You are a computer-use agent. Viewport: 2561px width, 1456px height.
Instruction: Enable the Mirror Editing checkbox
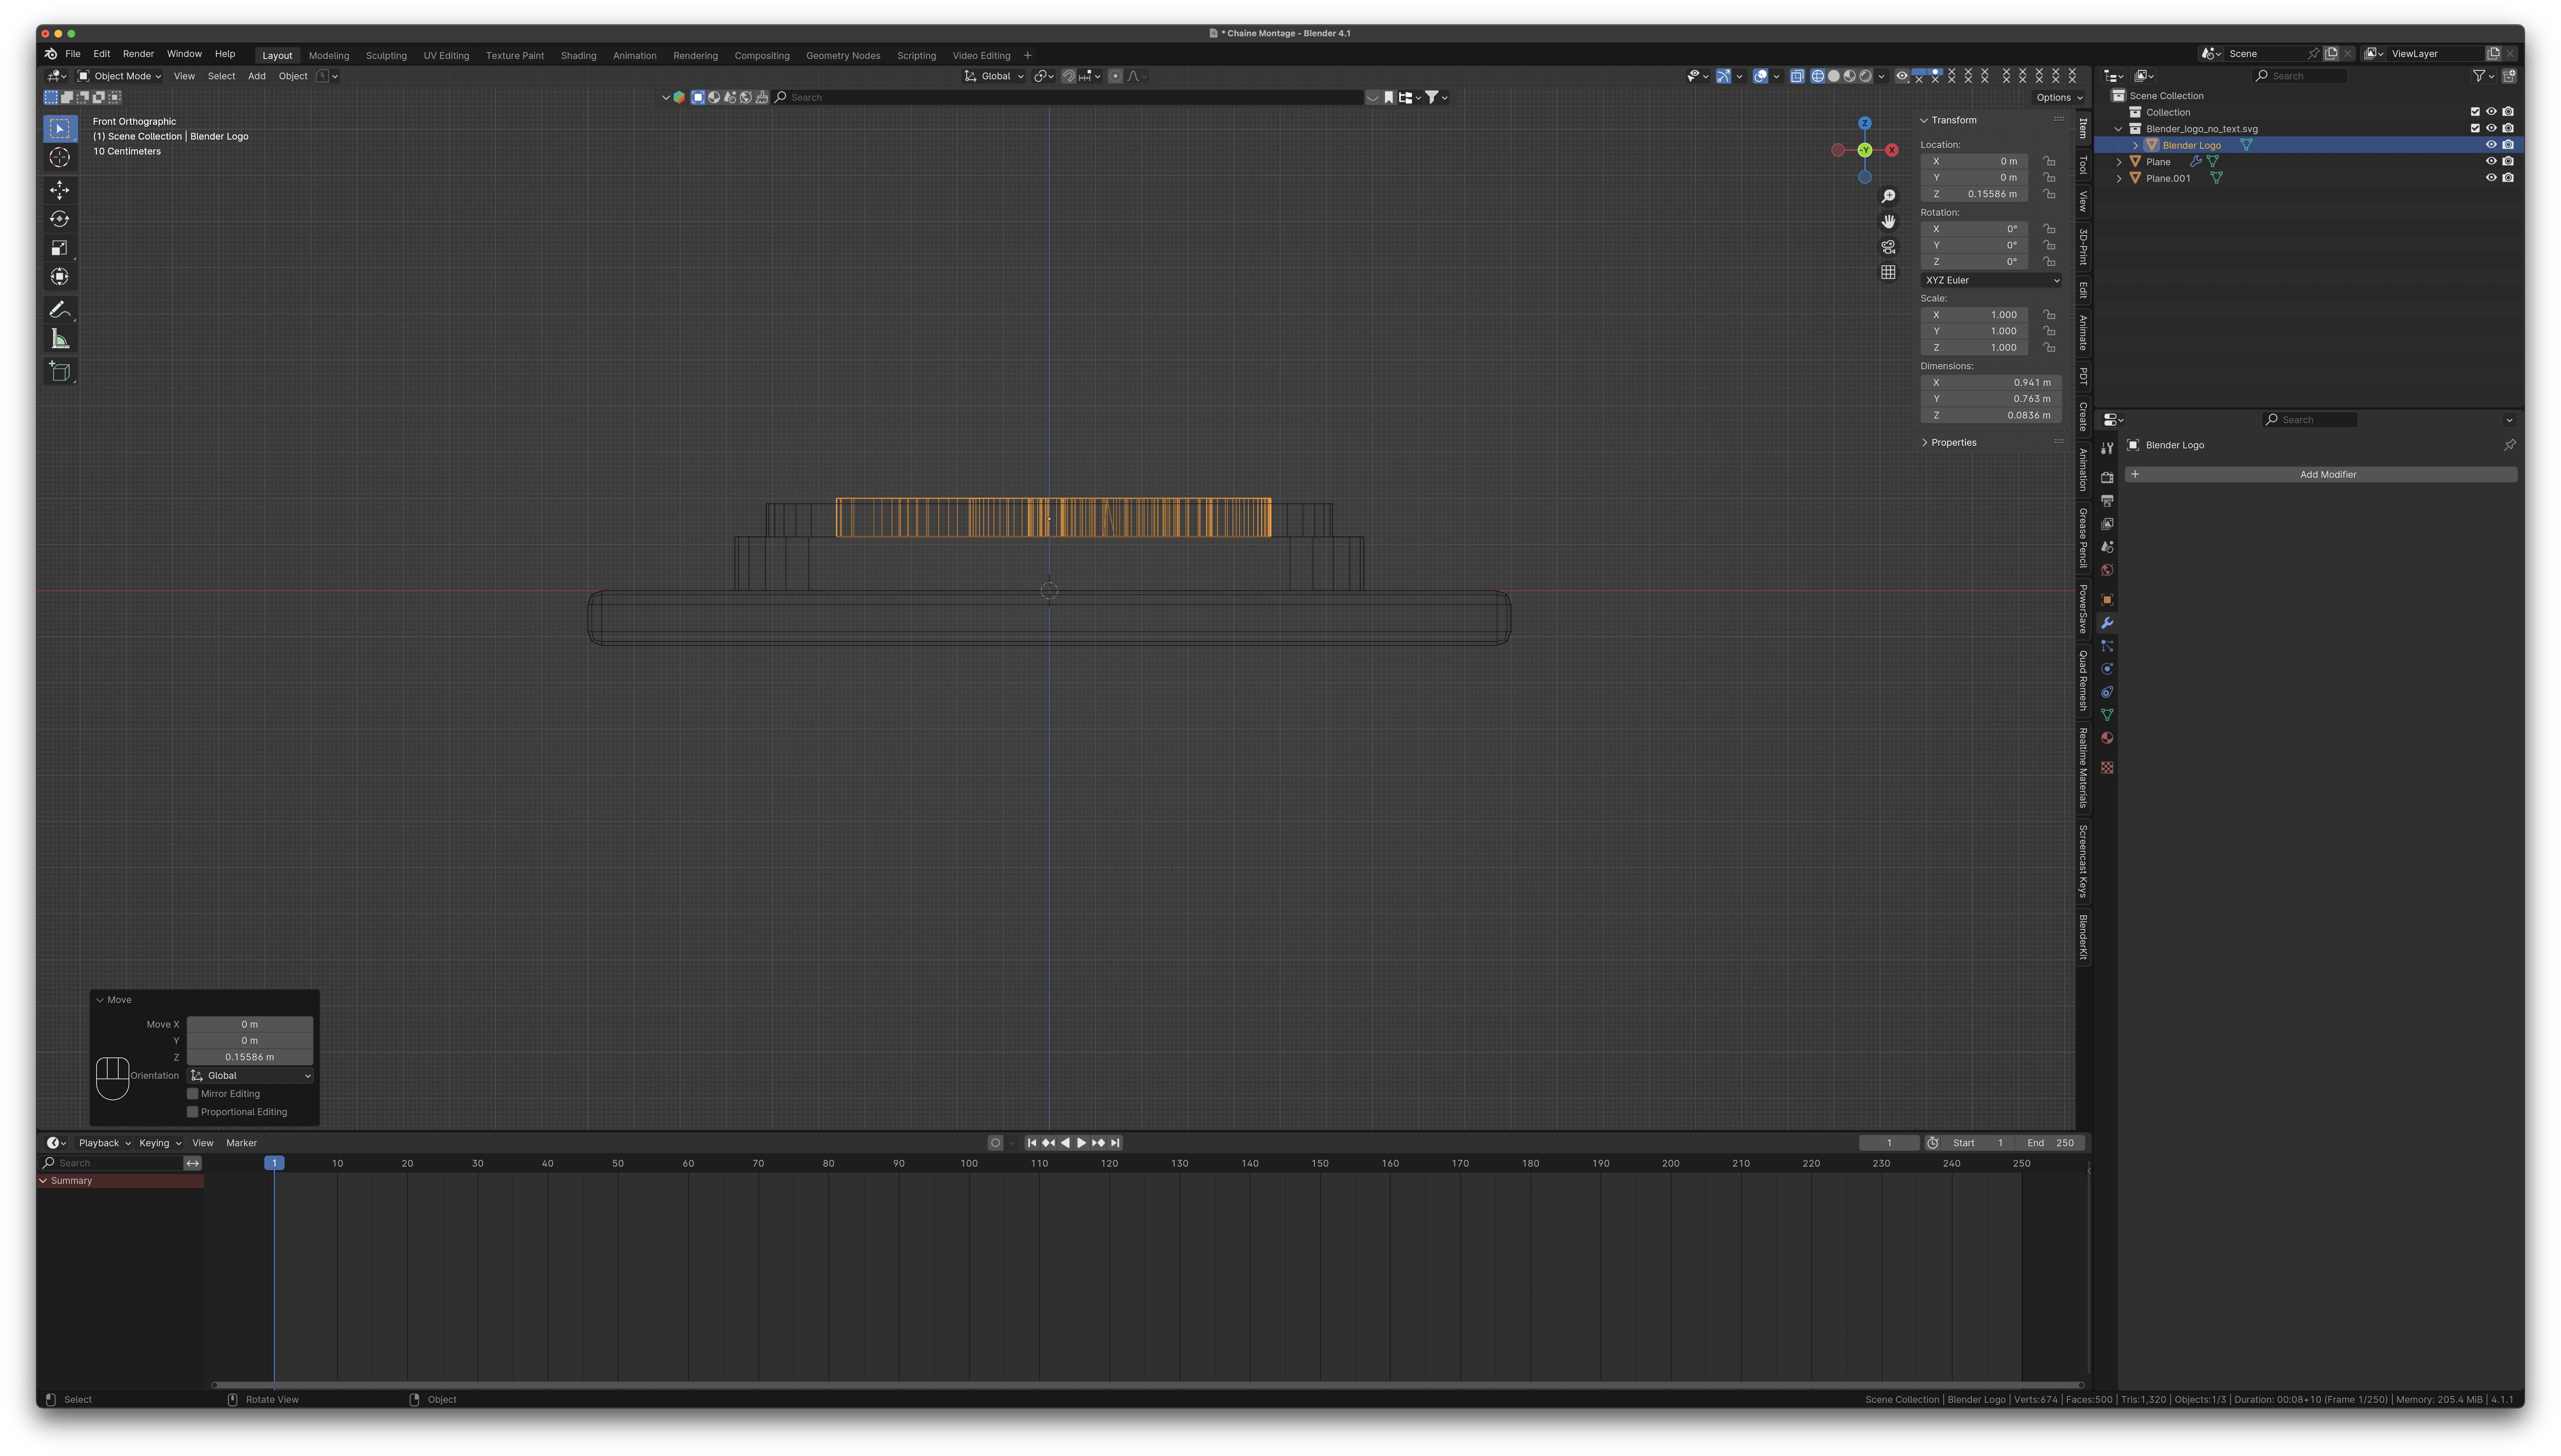(x=193, y=1094)
